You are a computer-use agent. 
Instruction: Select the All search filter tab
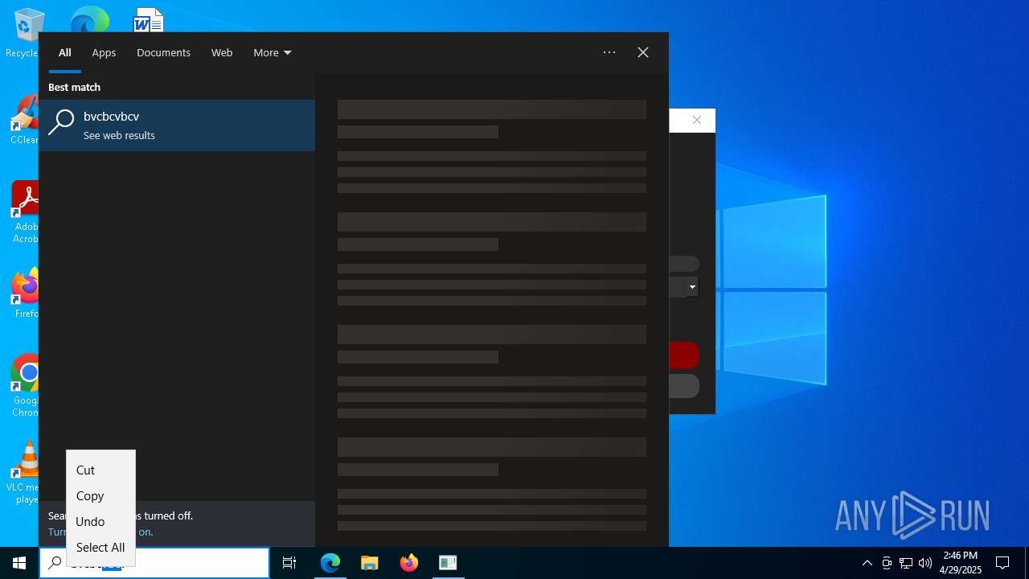tap(64, 52)
